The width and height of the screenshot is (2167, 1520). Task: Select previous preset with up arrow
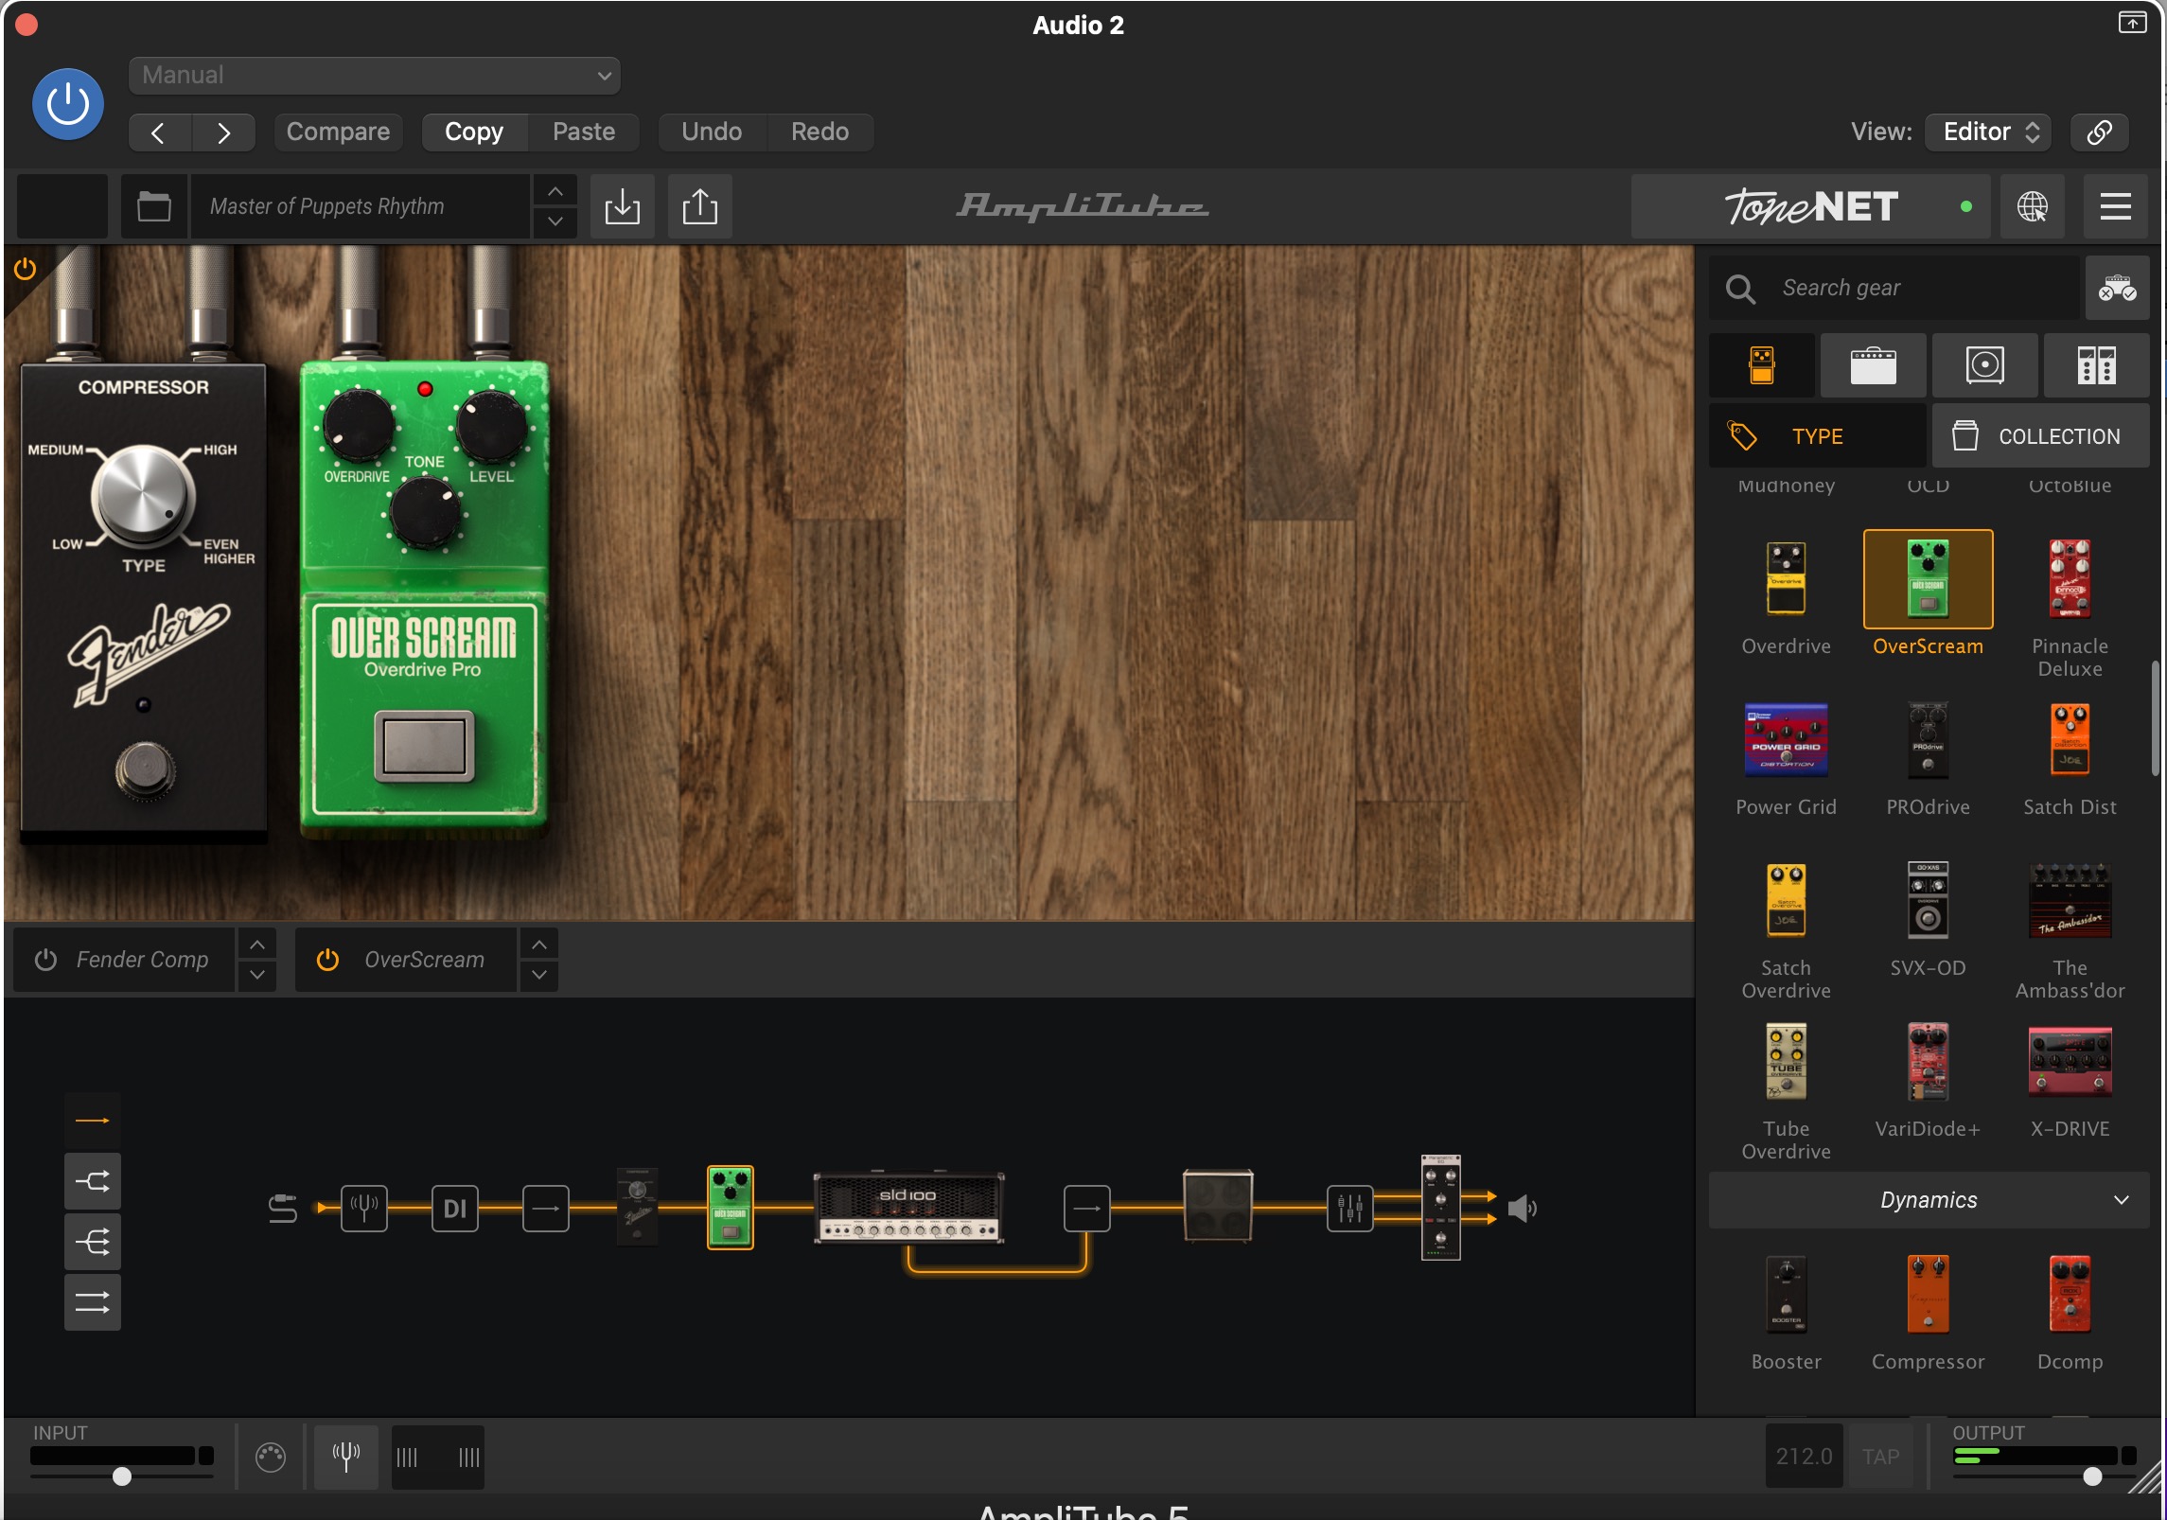(555, 191)
